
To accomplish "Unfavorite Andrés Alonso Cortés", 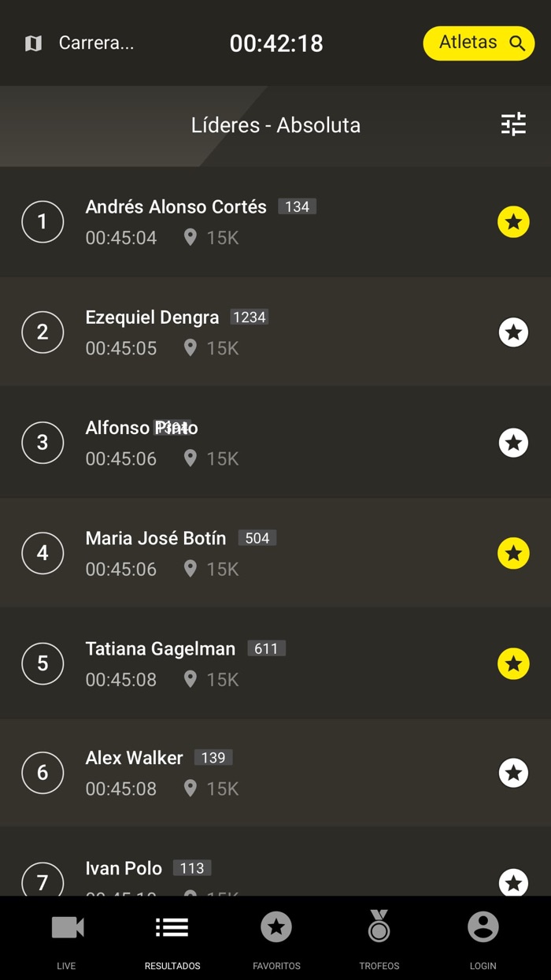I will pyautogui.click(x=513, y=222).
